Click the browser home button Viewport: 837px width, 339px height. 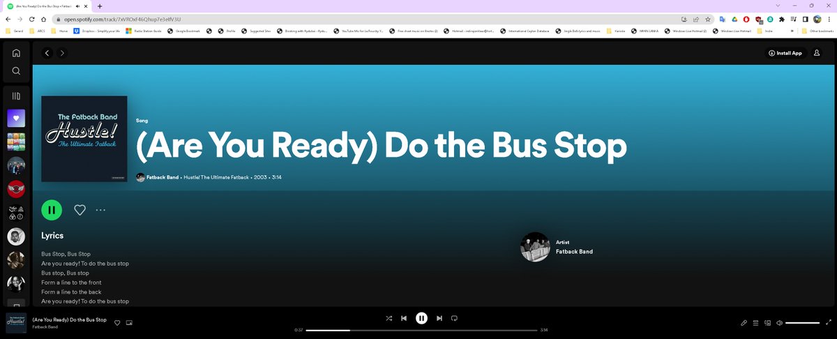click(x=45, y=20)
